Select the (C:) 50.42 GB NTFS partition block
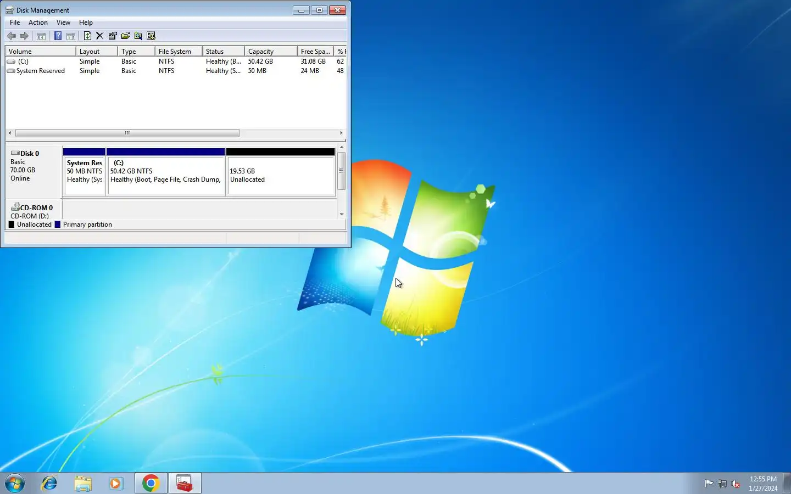 click(x=165, y=172)
